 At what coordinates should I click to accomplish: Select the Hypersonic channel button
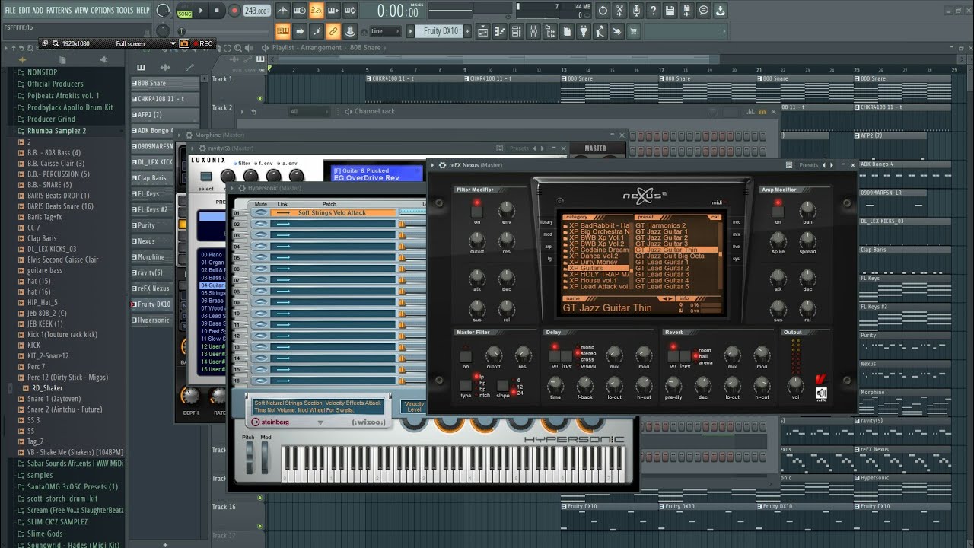[153, 320]
